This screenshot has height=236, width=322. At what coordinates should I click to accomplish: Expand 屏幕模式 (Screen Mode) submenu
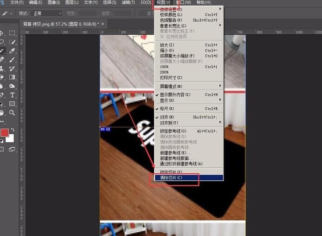tap(189, 86)
